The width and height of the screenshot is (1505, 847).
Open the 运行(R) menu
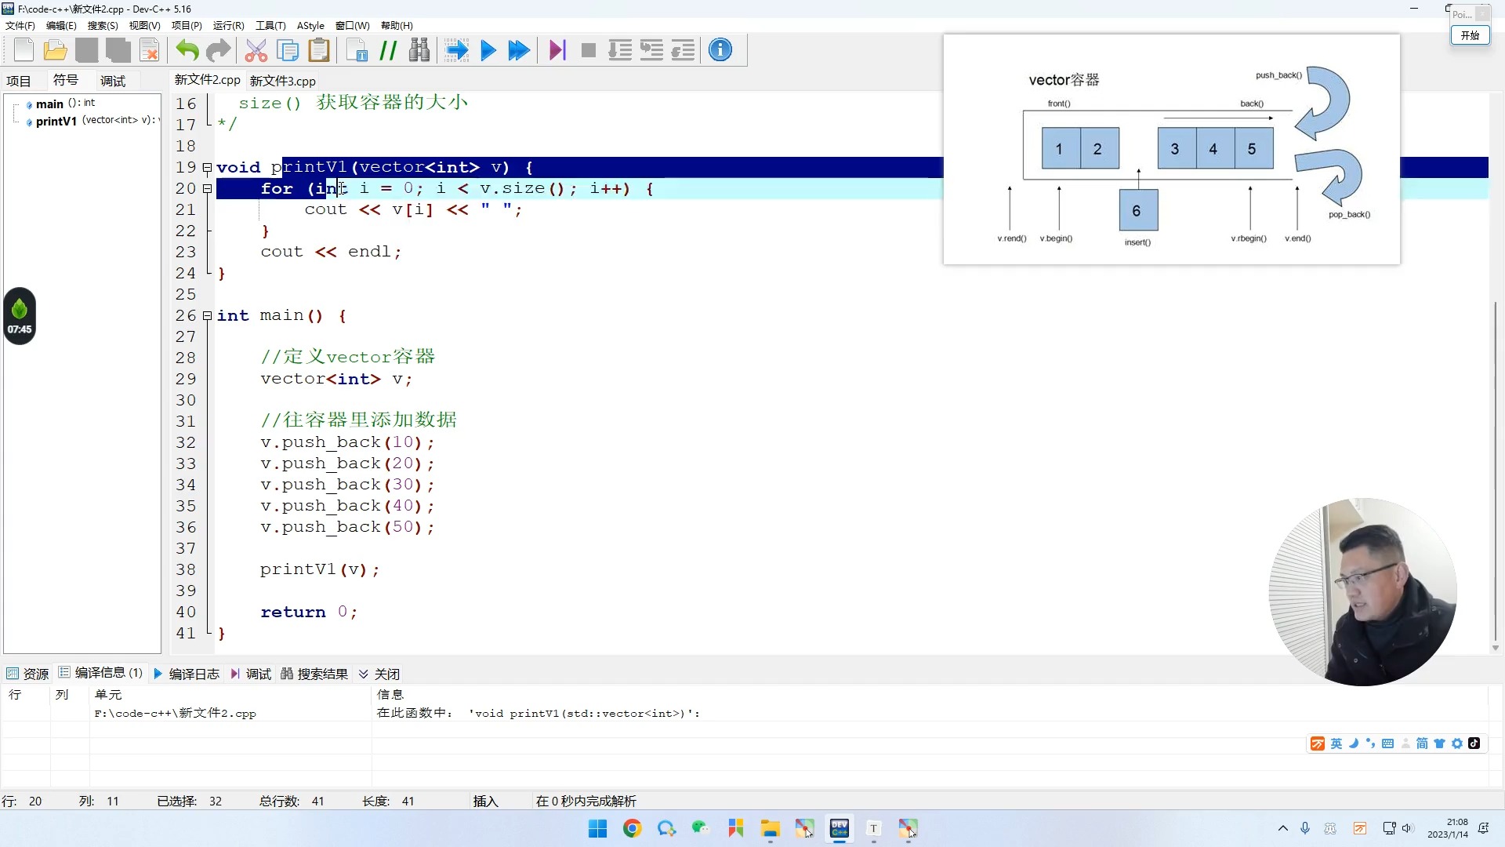click(228, 26)
